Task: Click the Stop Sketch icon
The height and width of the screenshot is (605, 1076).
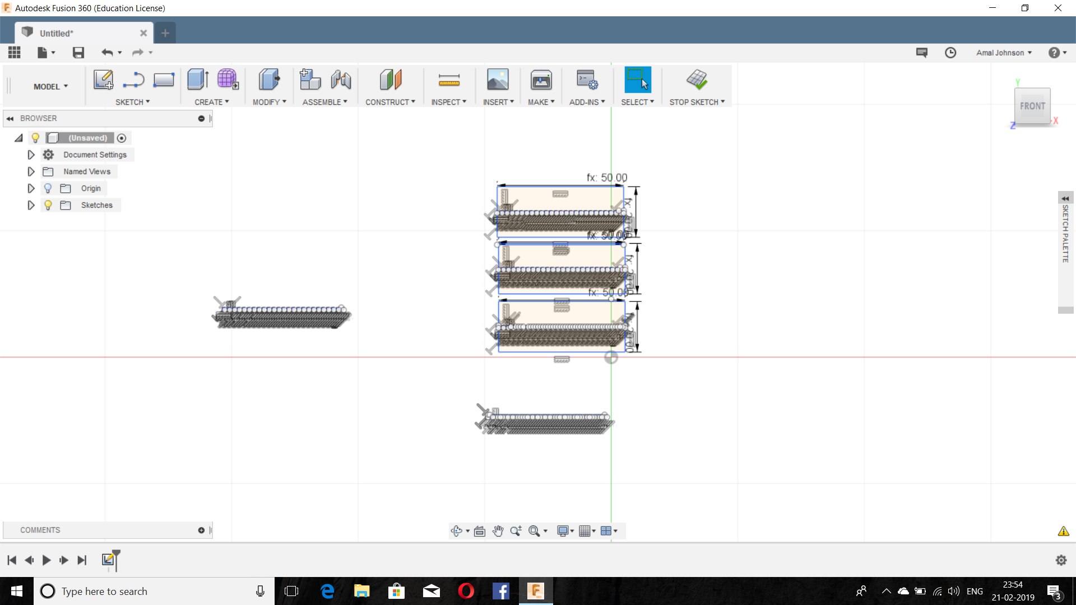Action: pyautogui.click(x=697, y=80)
